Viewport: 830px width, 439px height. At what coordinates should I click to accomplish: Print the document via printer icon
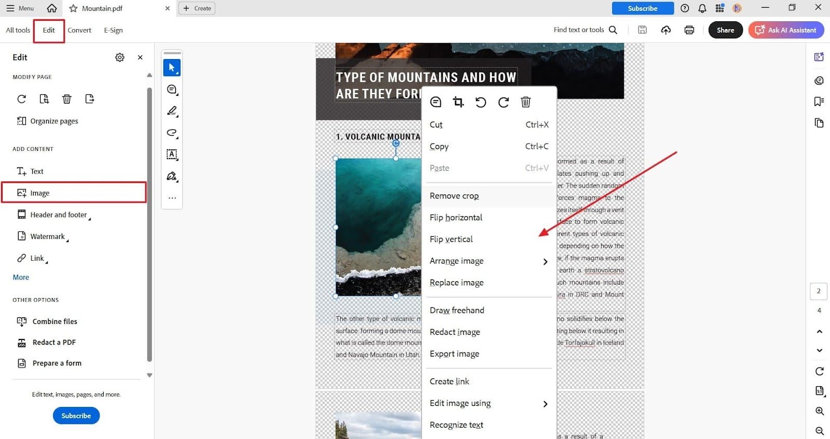(689, 30)
